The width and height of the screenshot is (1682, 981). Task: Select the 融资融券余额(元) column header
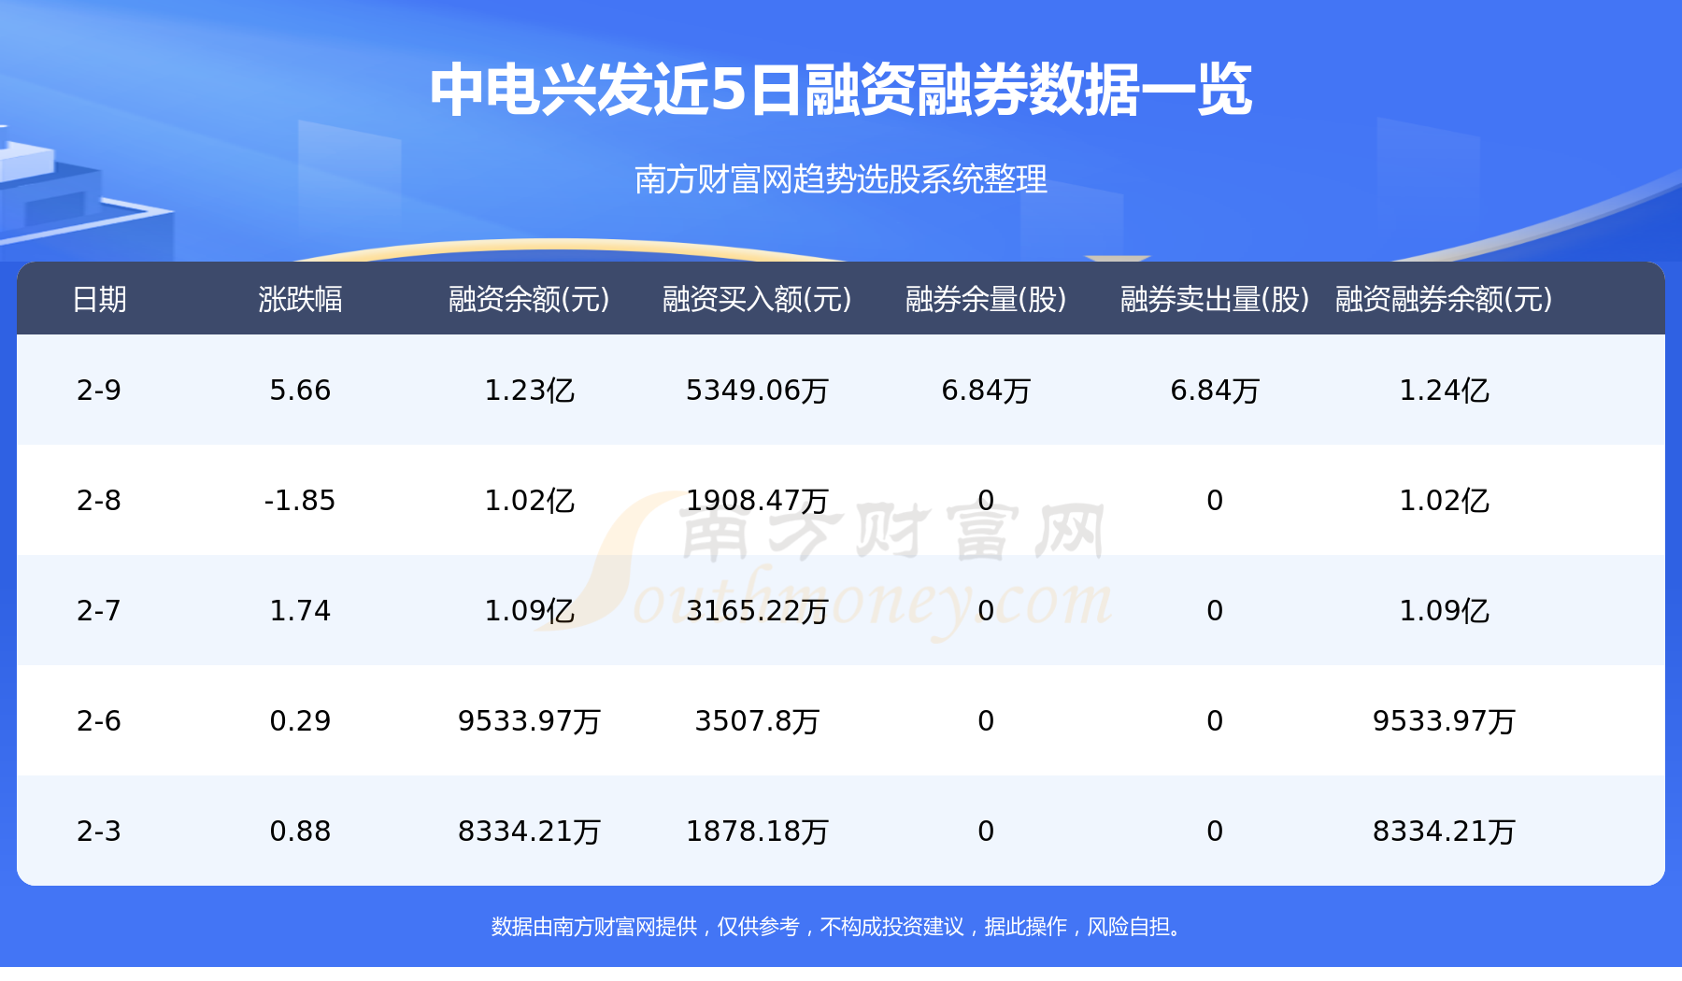click(1444, 299)
